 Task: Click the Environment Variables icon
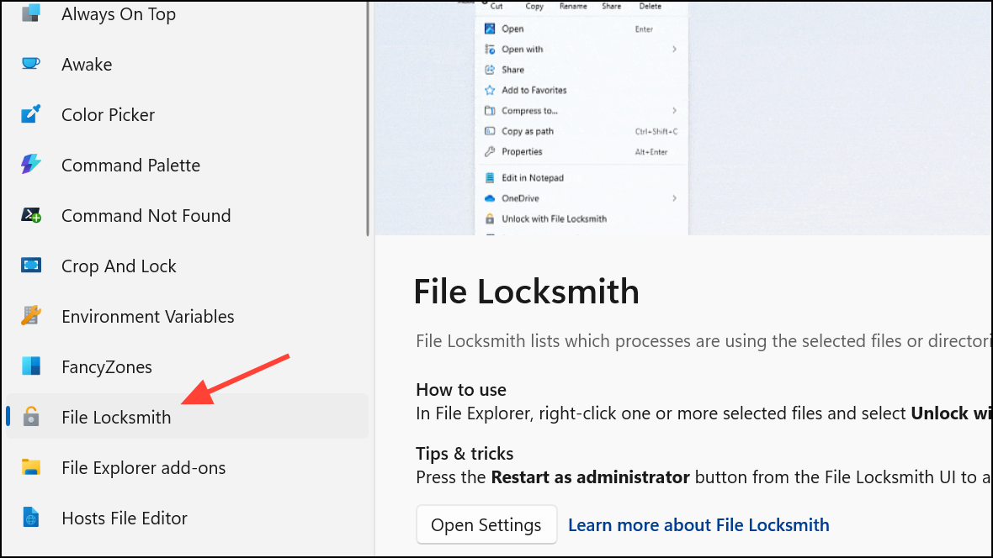pyautogui.click(x=31, y=316)
